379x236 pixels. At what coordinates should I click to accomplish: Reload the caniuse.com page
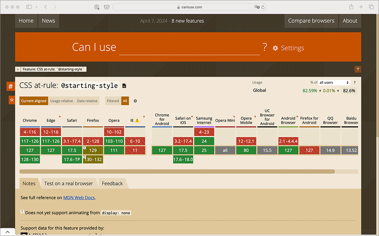point(263,7)
